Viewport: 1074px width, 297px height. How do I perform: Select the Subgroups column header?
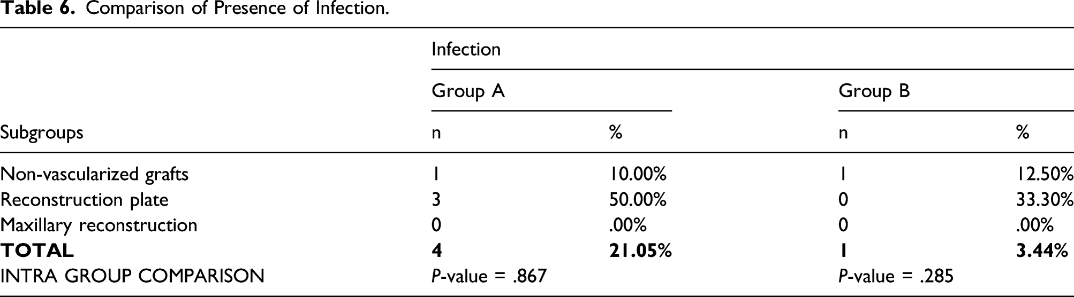tap(42, 132)
